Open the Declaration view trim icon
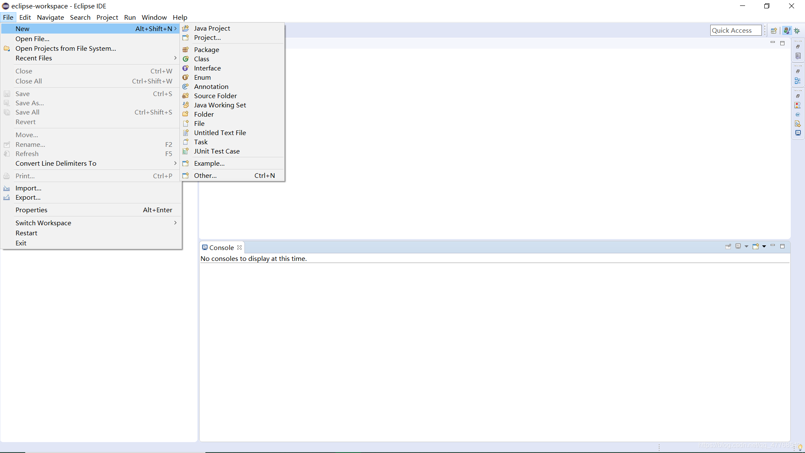 (798, 124)
